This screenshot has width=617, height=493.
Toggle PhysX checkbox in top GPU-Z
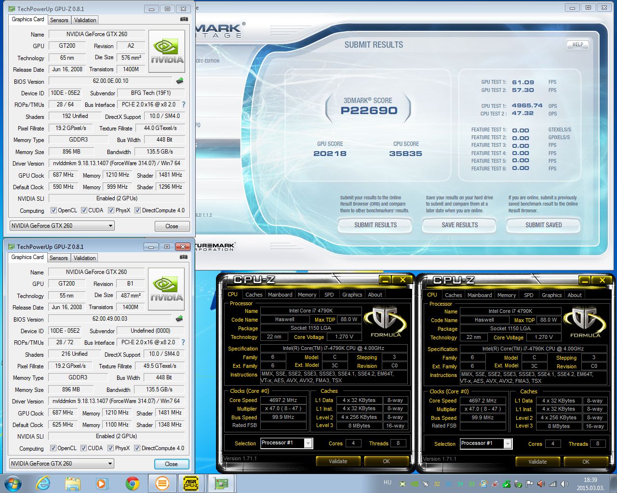point(111,210)
